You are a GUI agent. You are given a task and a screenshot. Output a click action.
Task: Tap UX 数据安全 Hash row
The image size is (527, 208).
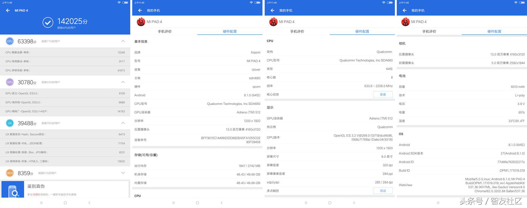click(x=65, y=134)
